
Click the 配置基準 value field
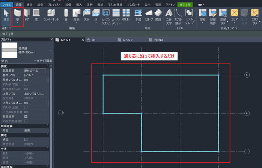[x=35, y=71]
